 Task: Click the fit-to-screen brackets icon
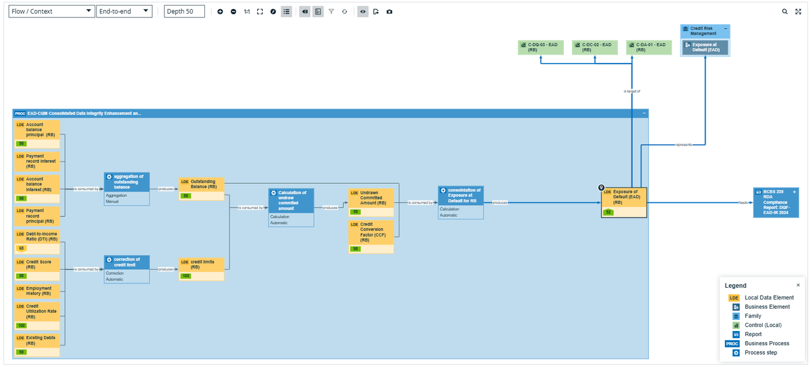click(260, 12)
